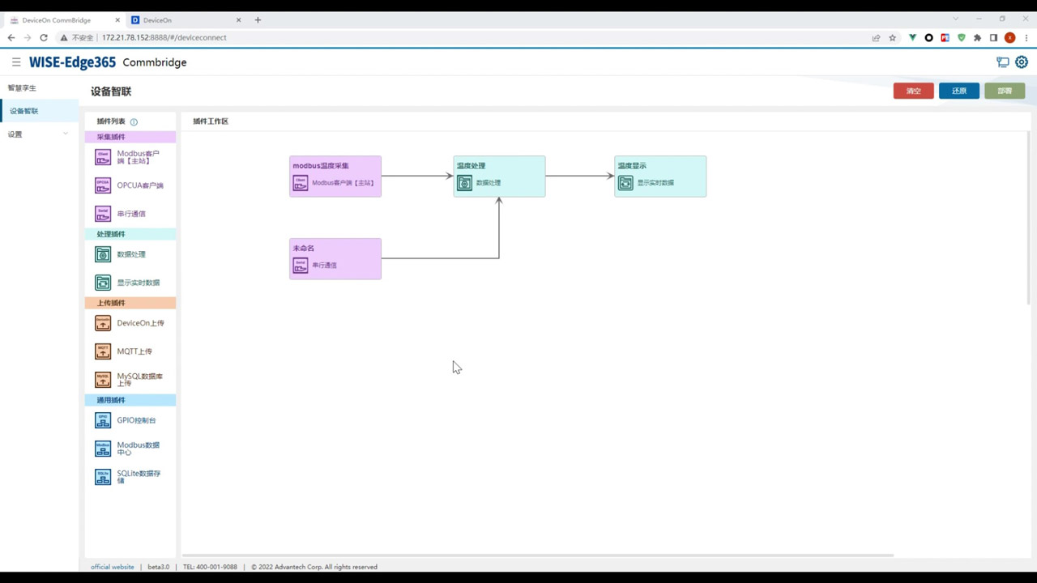Viewport: 1037px width, 583px height.
Task: Click the share icon in the address bar
Action: point(876,37)
